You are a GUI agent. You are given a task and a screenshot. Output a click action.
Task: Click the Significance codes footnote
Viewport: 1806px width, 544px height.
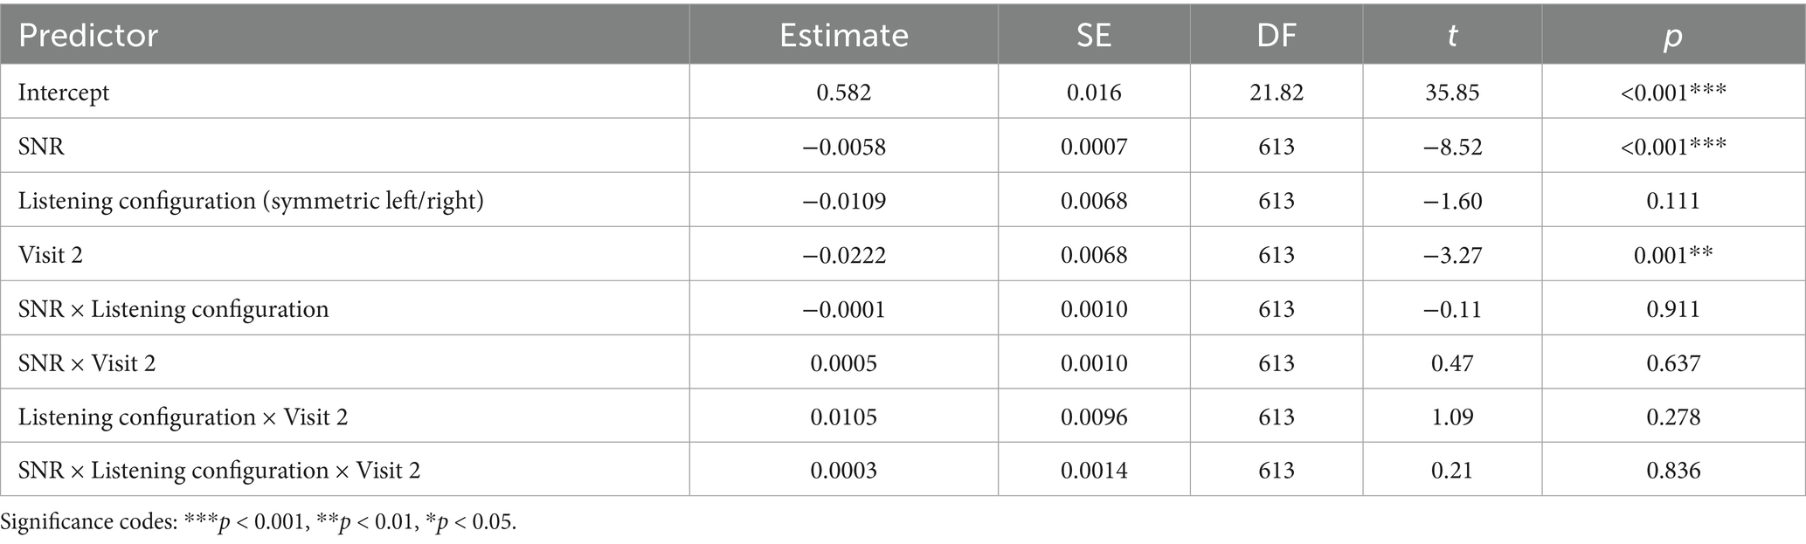tap(258, 523)
